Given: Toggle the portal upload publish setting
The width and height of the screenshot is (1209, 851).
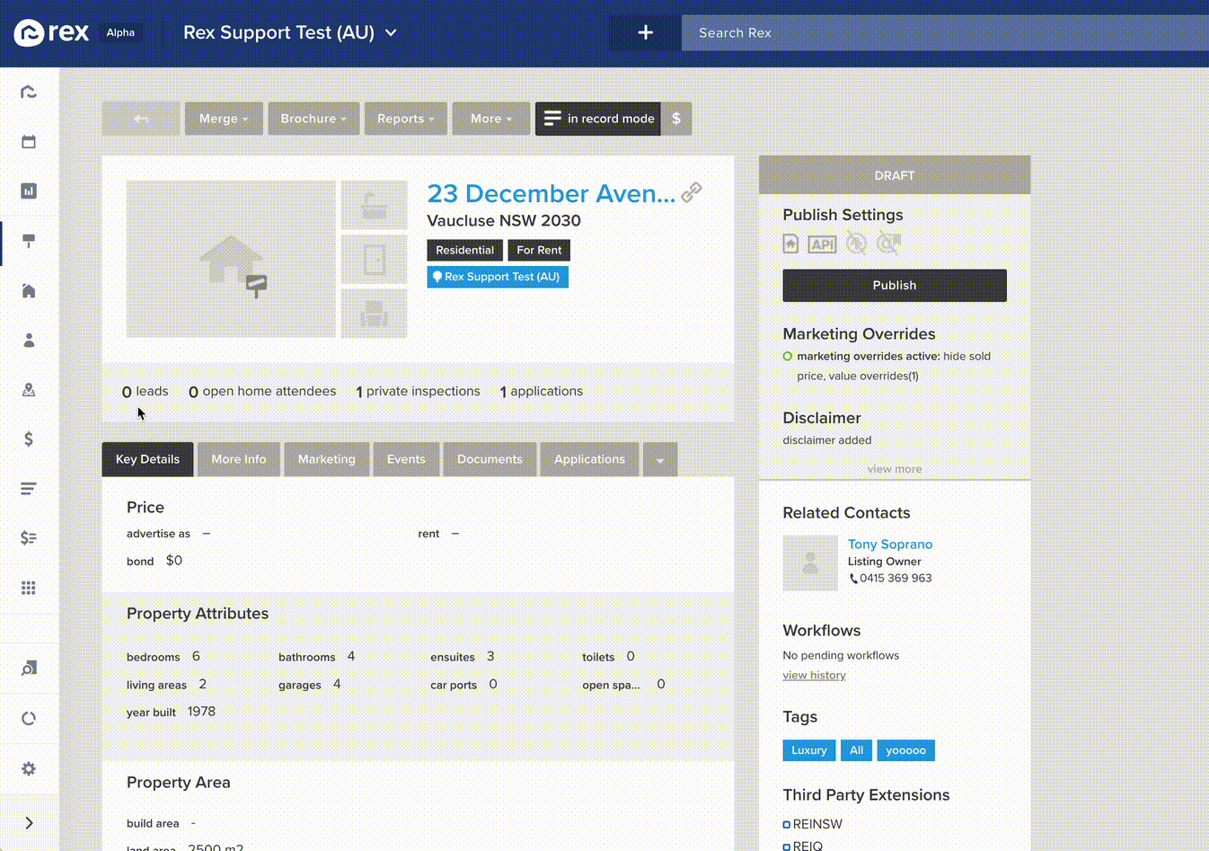Looking at the screenshot, I should click(x=790, y=244).
